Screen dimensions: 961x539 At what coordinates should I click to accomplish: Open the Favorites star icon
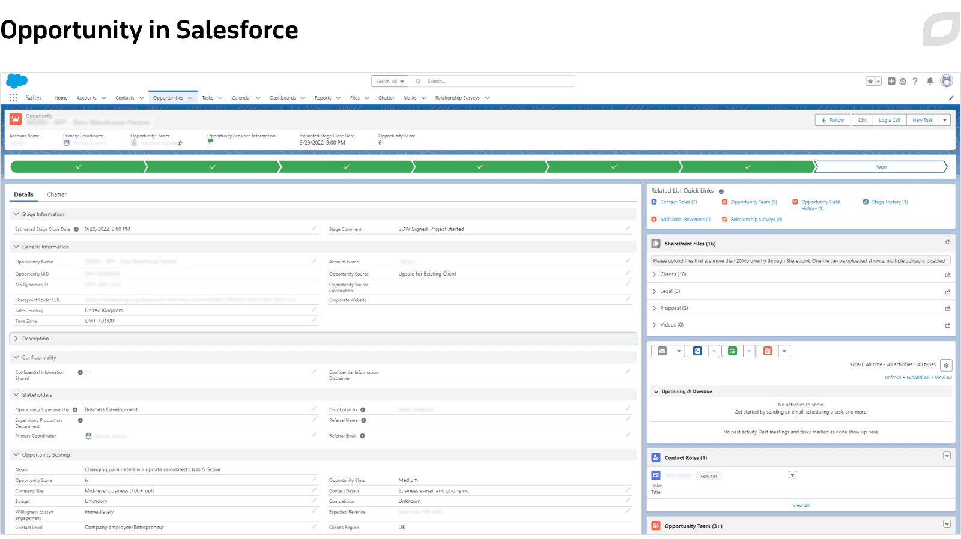click(870, 81)
